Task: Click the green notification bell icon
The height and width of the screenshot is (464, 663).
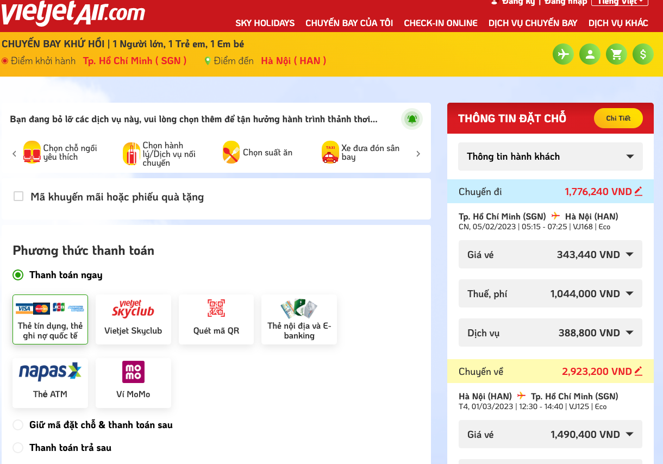Action: click(412, 119)
